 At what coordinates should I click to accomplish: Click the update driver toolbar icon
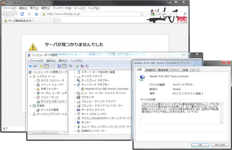[77, 66]
